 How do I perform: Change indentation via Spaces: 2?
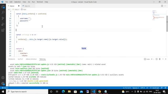click(x=135, y=88)
